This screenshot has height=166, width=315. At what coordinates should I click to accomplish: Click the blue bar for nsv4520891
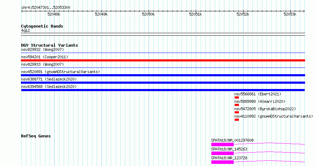pyautogui.click(x=163, y=75)
